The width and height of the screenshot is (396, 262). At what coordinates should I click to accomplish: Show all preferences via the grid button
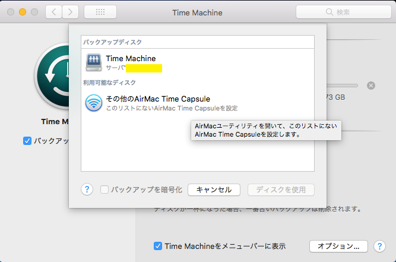[x=100, y=12]
